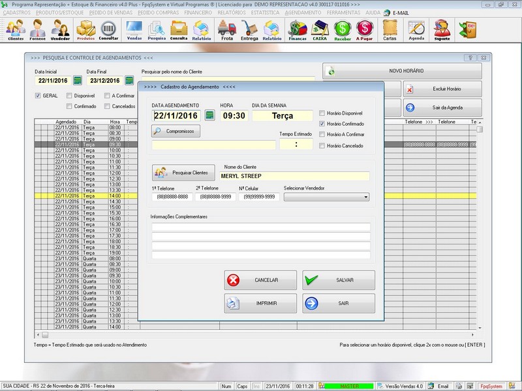Open the Frota truck icon
Screen dimensions: 522x391
tap(226, 29)
